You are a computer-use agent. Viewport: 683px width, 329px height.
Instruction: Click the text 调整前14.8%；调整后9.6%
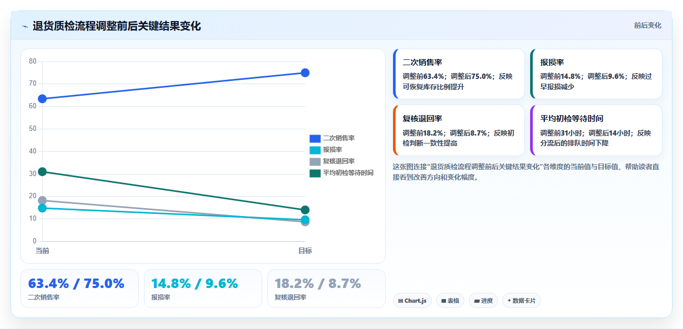point(583,76)
